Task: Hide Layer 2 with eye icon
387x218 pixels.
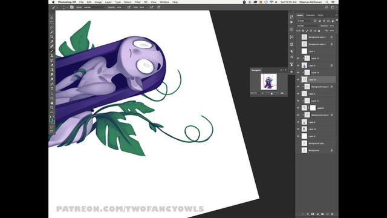Action: [298, 94]
